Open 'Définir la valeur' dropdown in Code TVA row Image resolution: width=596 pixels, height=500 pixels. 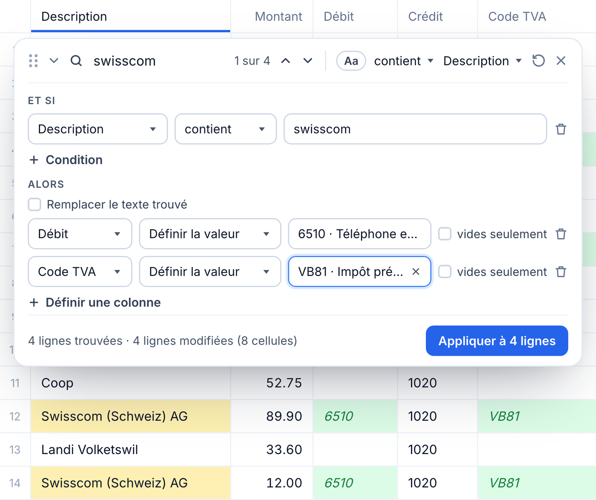(210, 272)
